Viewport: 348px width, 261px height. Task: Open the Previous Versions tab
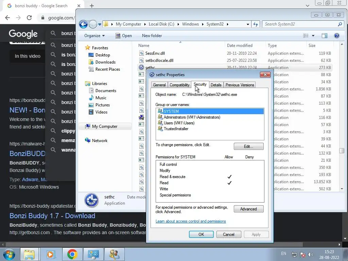(240, 85)
